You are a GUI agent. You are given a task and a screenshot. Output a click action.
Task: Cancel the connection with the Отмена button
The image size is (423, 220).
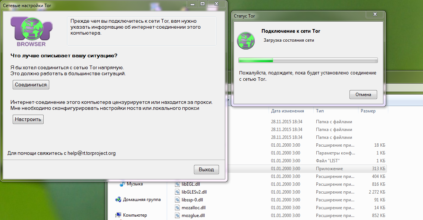[363, 95]
